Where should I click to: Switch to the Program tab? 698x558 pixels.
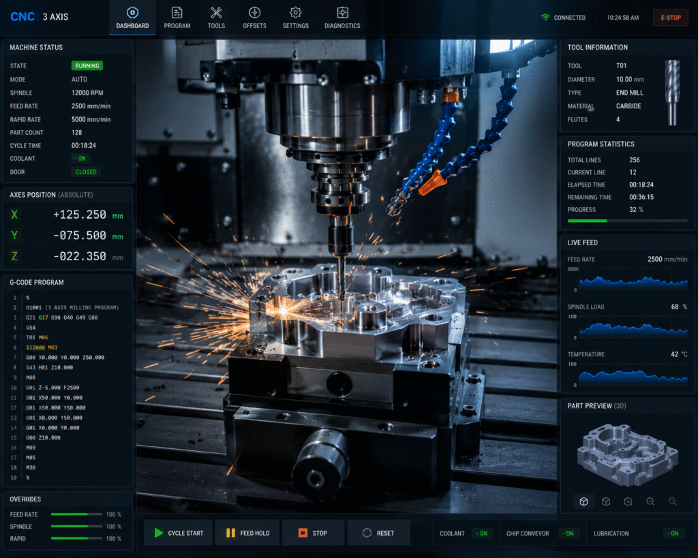click(177, 18)
